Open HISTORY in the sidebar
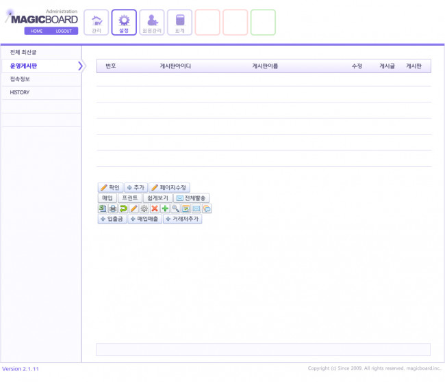445x382 pixels. tap(20, 92)
